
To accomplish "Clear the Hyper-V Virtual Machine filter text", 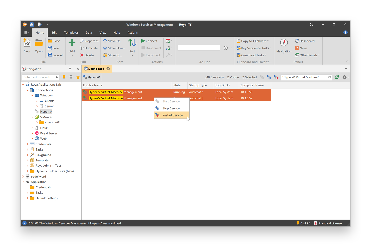I will point(330,77).
